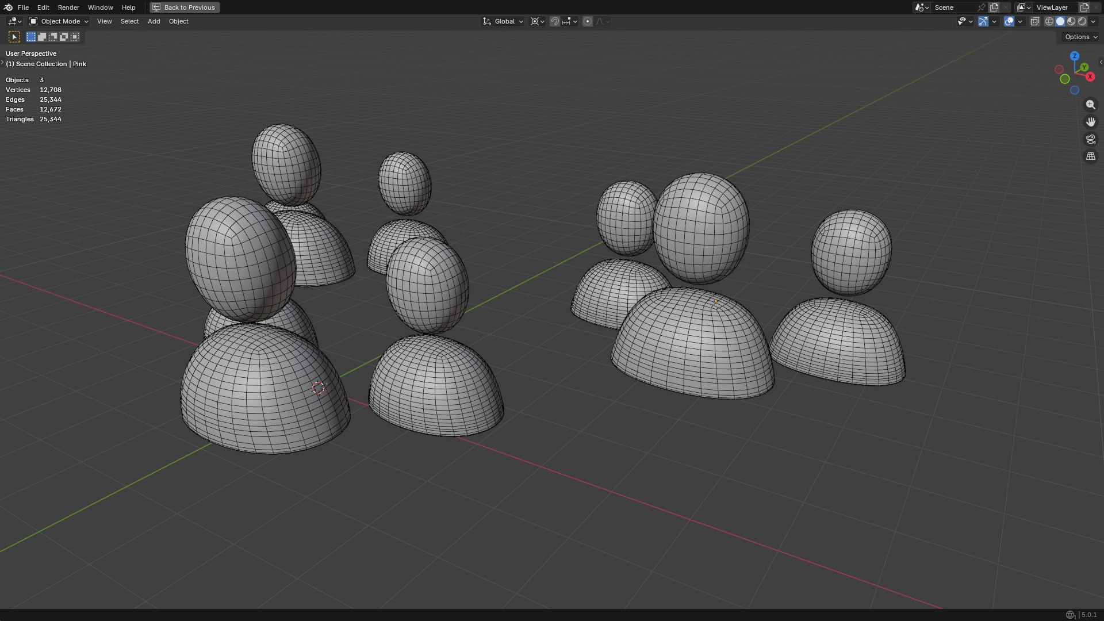This screenshot has height=621, width=1104.
Task: Expand the Options dropdown
Action: pyautogui.click(x=1080, y=37)
